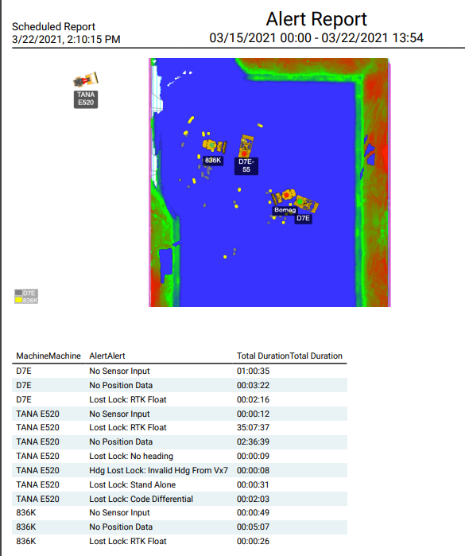The image size is (465, 556).
Task: Select the D7E No Sensor Input alert
Action: pos(119,371)
